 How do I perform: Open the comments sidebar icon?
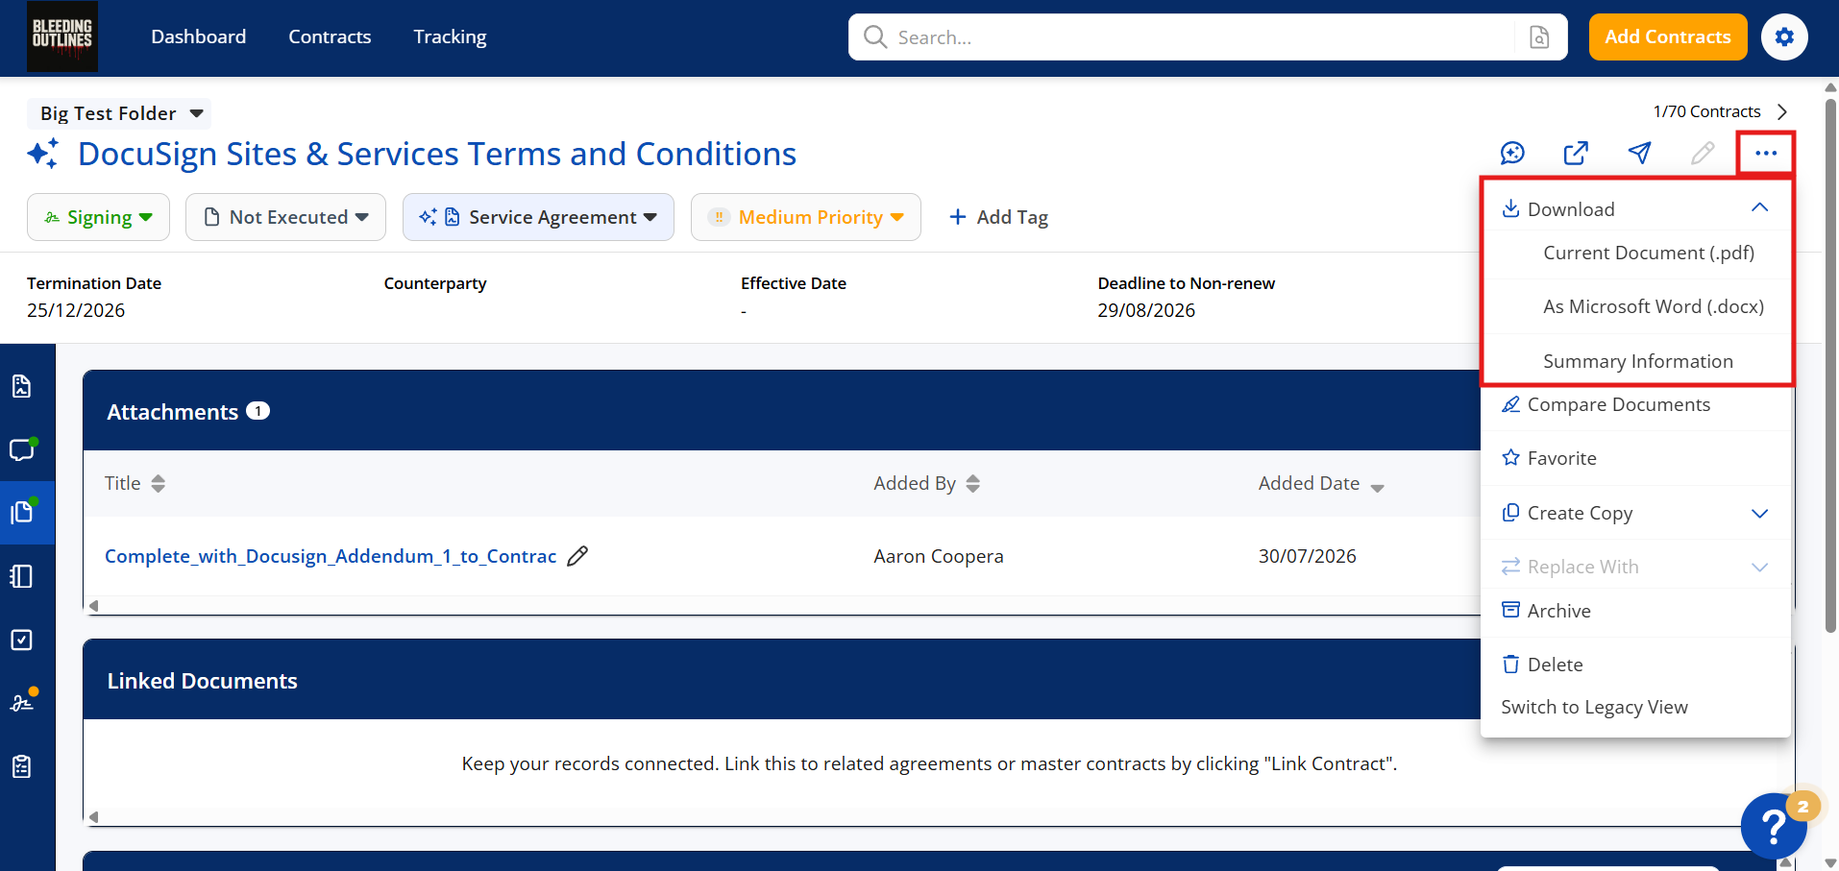coord(22,449)
